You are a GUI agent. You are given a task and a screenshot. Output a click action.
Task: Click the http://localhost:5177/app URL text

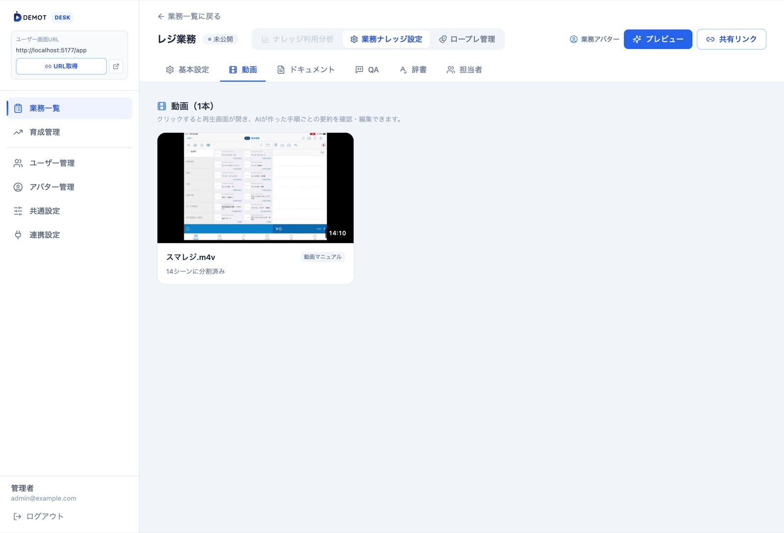(x=51, y=50)
